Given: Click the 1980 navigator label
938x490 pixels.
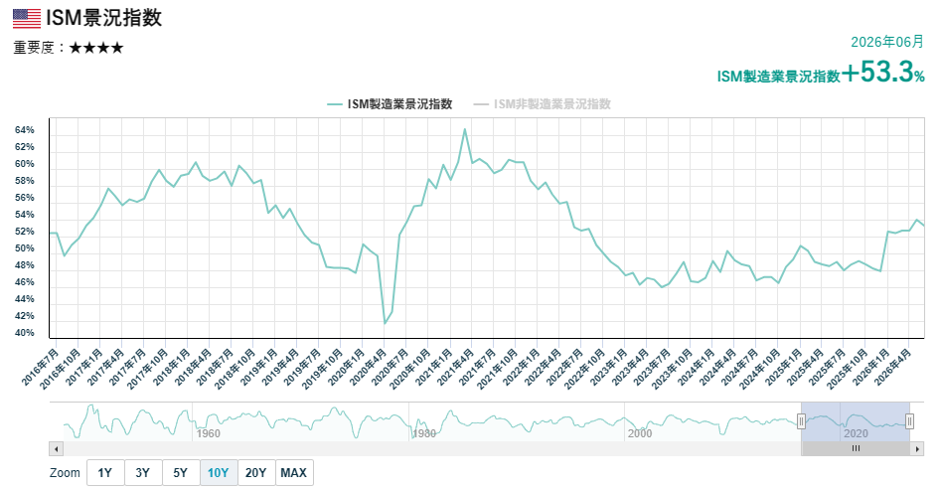Looking at the screenshot, I should [x=424, y=433].
